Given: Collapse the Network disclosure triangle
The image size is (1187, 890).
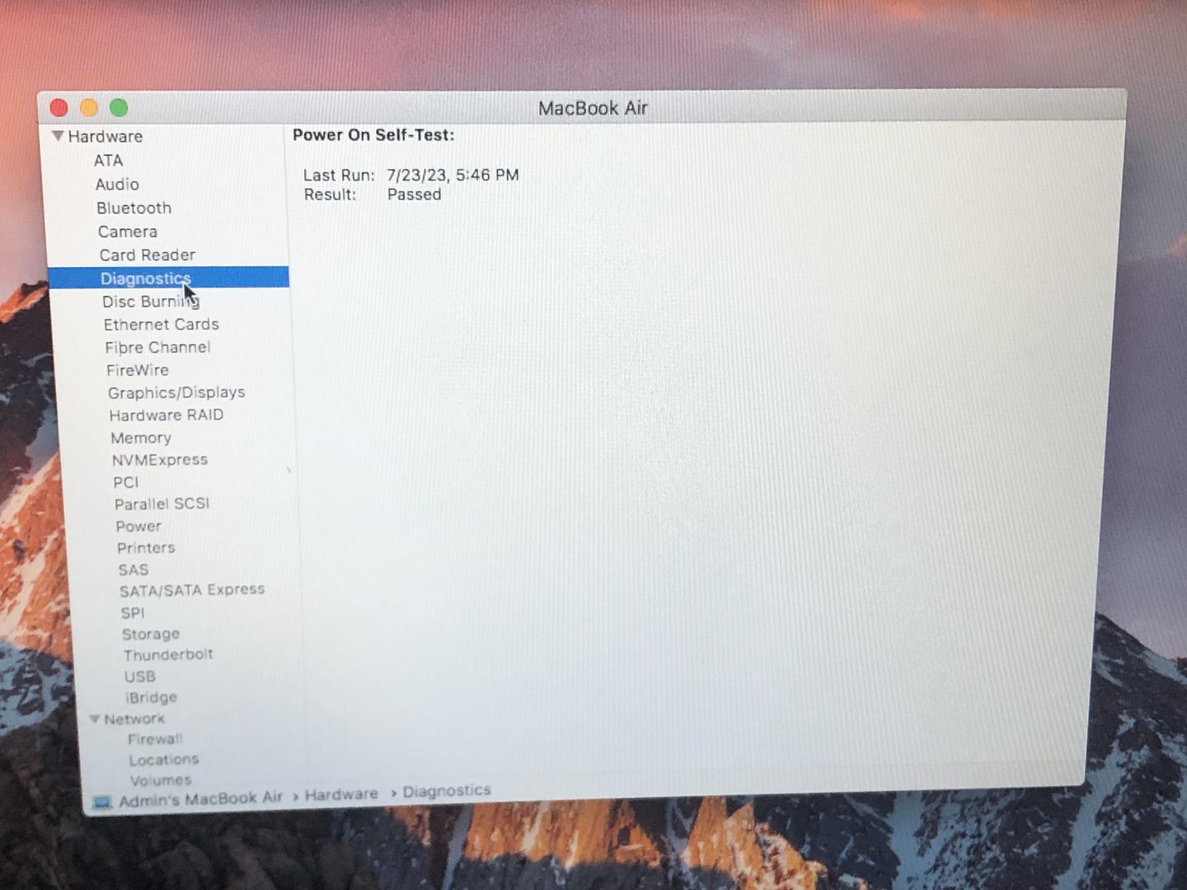Looking at the screenshot, I should [x=95, y=719].
